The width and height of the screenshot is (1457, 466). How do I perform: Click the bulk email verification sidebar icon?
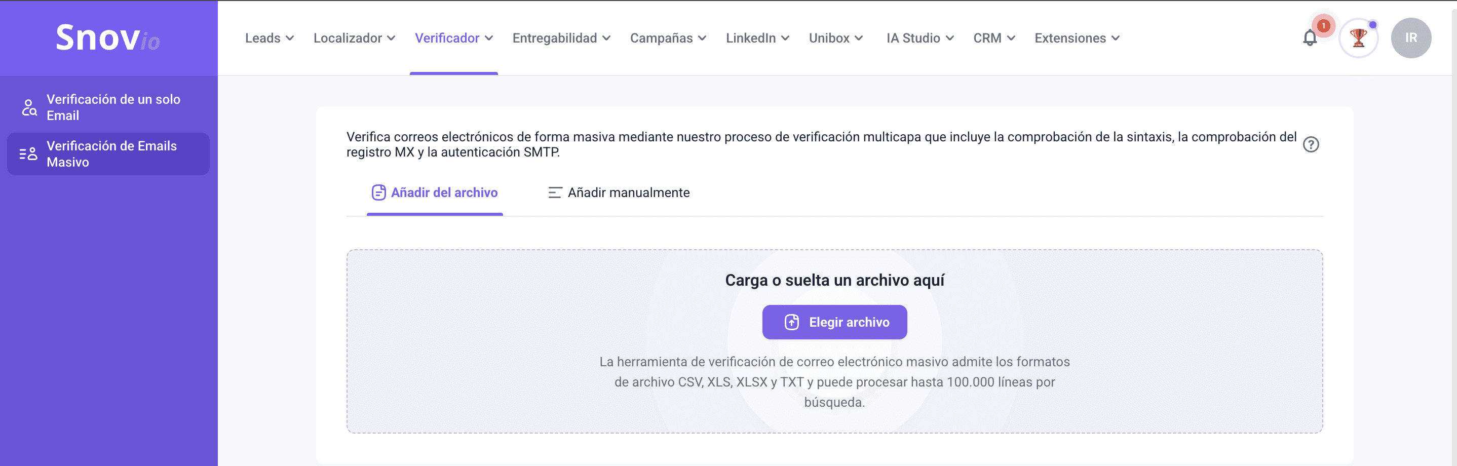tap(28, 154)
